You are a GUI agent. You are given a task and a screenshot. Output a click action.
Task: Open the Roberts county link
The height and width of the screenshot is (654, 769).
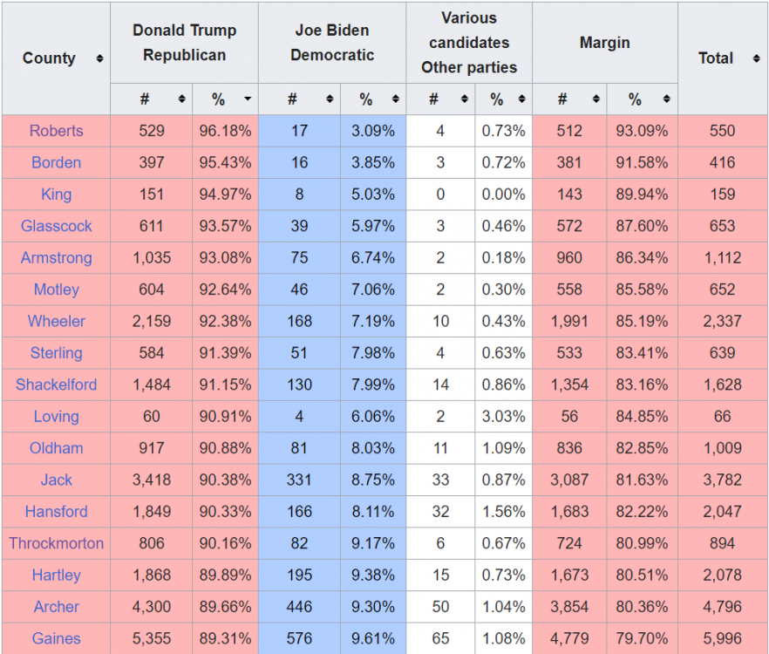pos(56,131)
